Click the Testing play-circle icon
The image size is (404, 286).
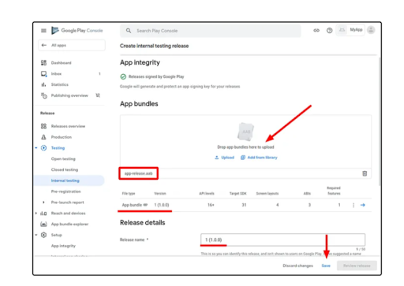(43, 148)
